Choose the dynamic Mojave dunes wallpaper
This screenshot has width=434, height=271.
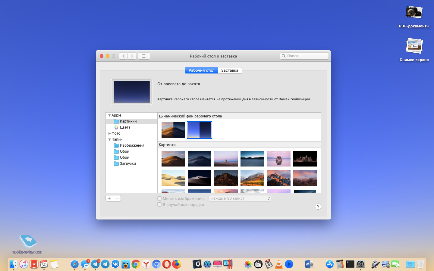click(173, 130)
